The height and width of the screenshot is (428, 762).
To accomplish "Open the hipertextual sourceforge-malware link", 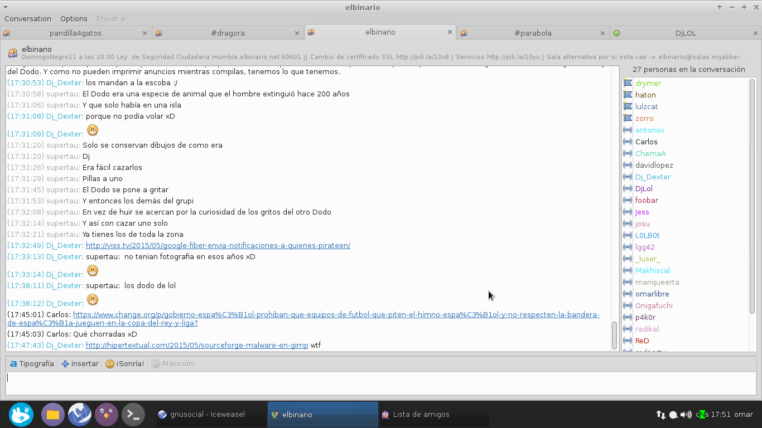I will coord(197,345).
